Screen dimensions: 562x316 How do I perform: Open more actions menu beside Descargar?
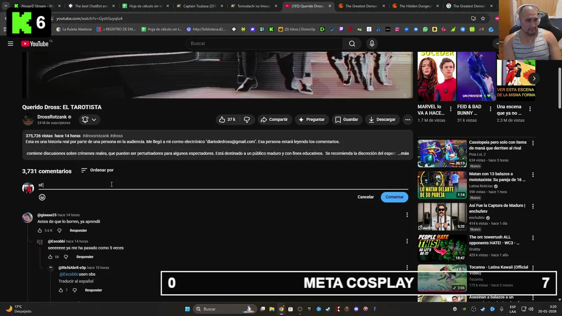pyautogui.click(x=407, y=119)
